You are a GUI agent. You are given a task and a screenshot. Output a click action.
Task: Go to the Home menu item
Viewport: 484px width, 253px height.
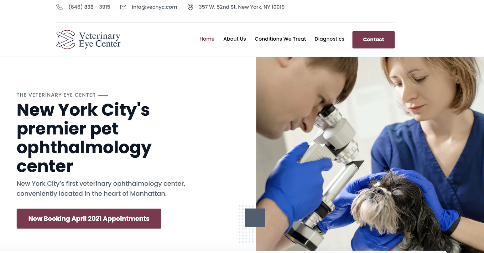pyautogui.click(x=207, y=39)
